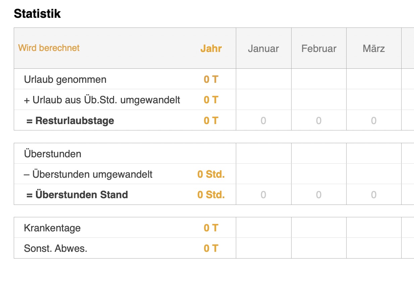The height and width of the screenshot is (283, 414).
Task: Select the "Überstunden Stand" row label
Action: pyautogui.click(x=77, y=195)
